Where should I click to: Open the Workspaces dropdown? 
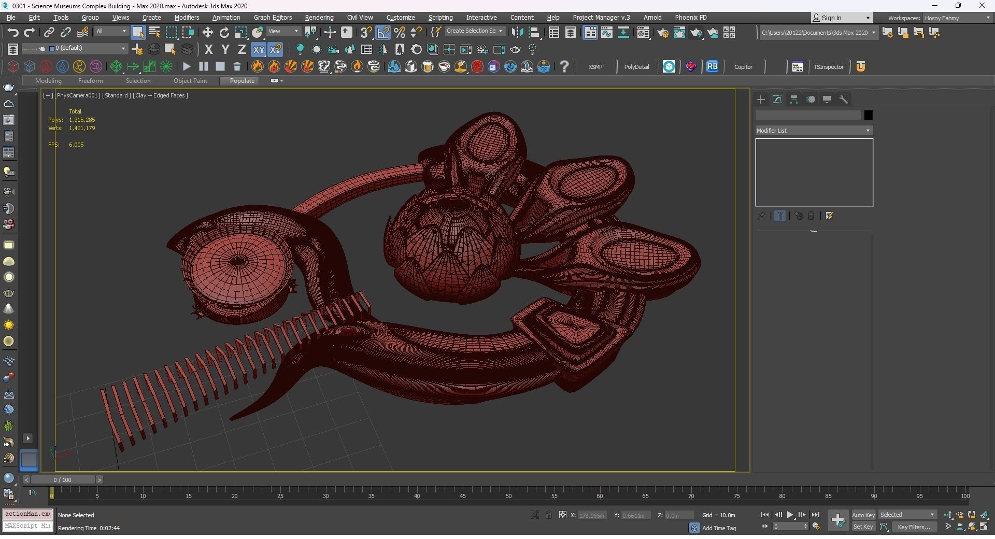pyautogui.click(x=957, y=18)
